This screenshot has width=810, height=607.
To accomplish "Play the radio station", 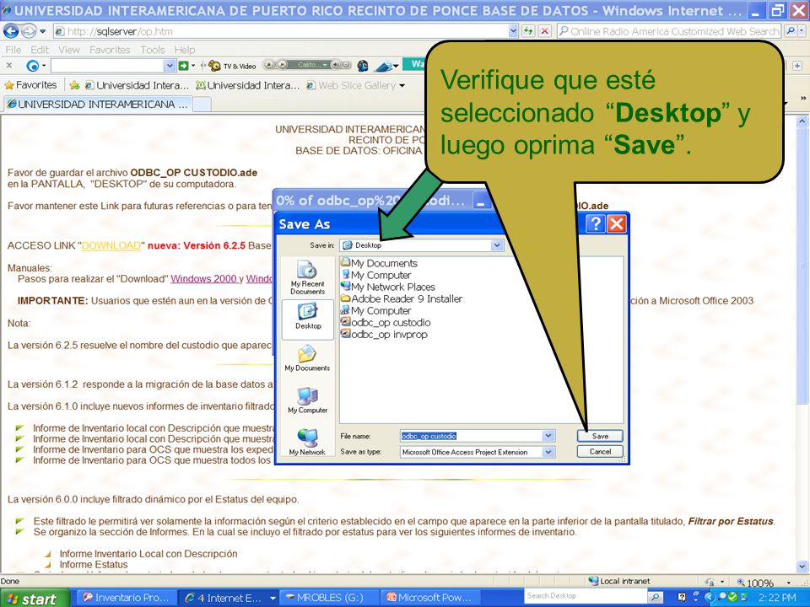I will click(283, 65).
